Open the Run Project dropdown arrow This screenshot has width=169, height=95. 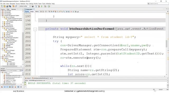(43, 6)
